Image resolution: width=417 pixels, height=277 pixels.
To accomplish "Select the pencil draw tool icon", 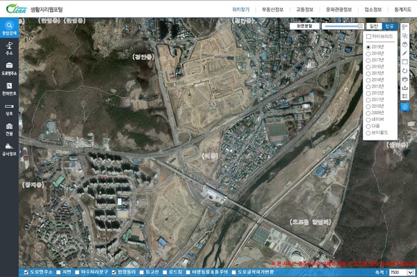I will point(404,53).
